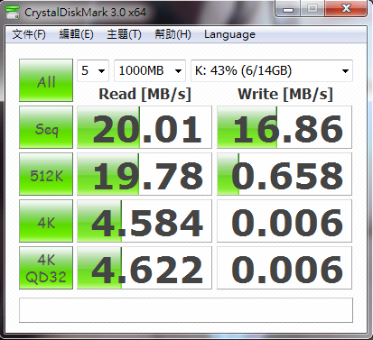373x340 pixels.
Task: Click the Seq read result 20.01
Action: (145, 127)
